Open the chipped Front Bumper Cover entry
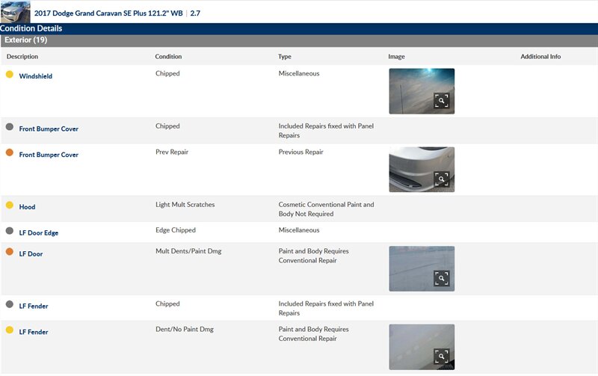 [x=49, y=129]
